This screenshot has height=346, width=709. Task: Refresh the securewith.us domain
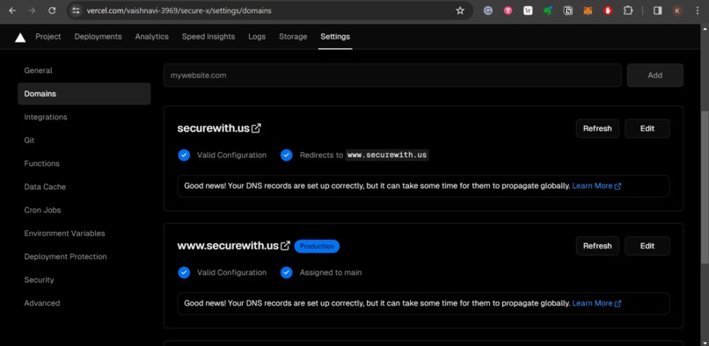click(x=597, y=128)
